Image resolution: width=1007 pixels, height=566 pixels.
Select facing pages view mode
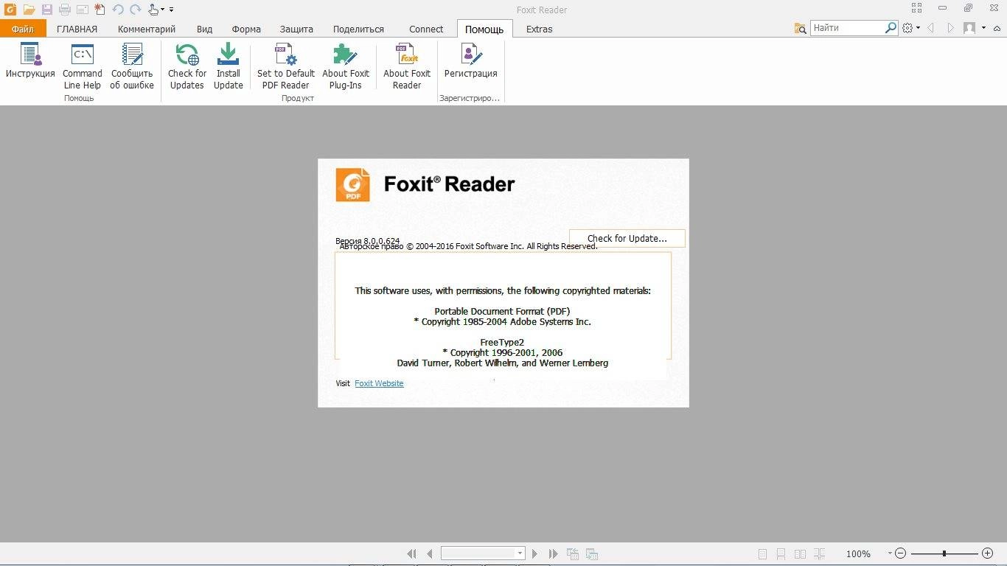point(800,553)
